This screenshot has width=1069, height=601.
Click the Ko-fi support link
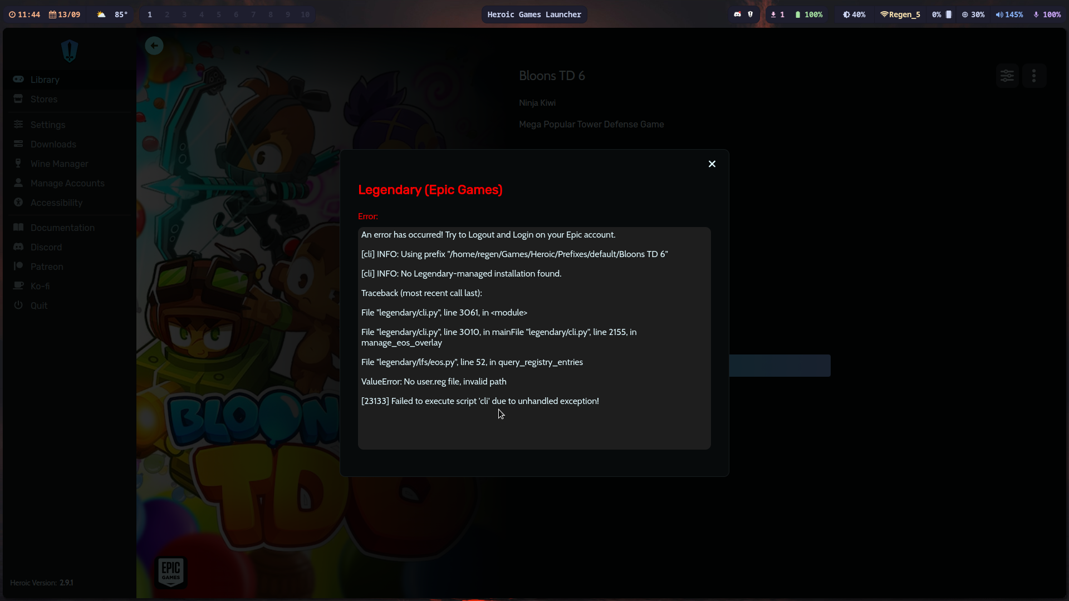40,286
